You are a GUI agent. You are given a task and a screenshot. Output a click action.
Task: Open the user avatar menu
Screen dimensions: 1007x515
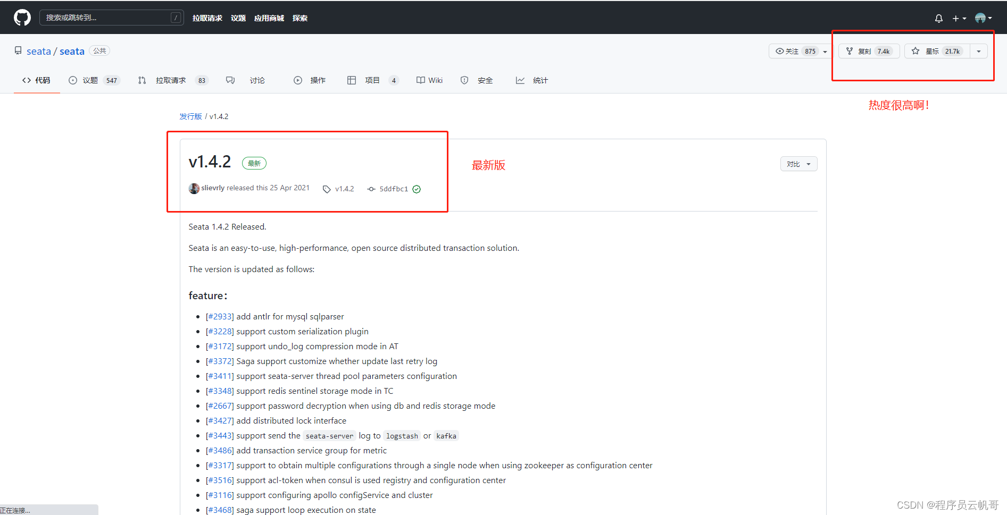(x=983, y=18)
